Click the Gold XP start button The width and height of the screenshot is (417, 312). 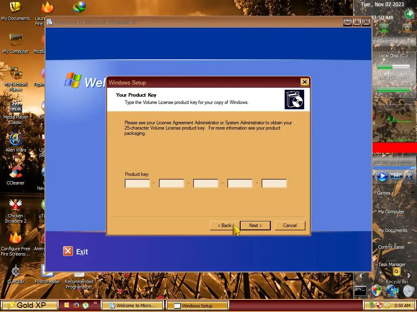pos(29,305)
